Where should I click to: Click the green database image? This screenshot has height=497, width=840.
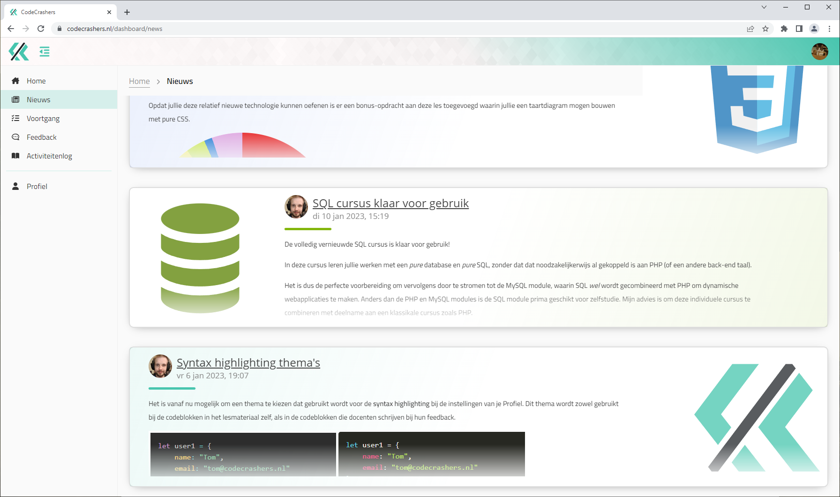tap(200, 258)
